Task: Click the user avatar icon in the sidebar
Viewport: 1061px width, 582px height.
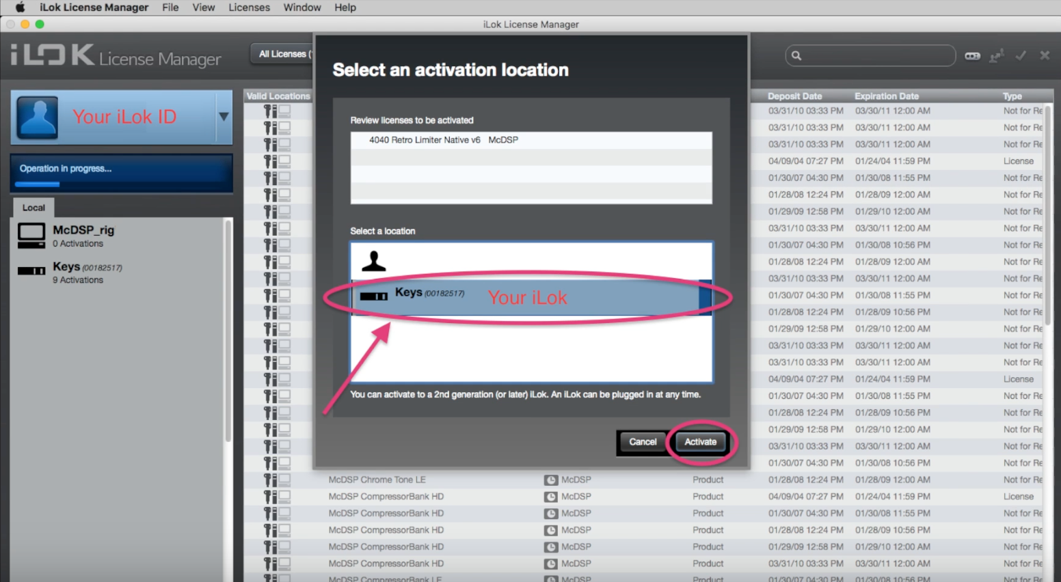Action: 38,117
